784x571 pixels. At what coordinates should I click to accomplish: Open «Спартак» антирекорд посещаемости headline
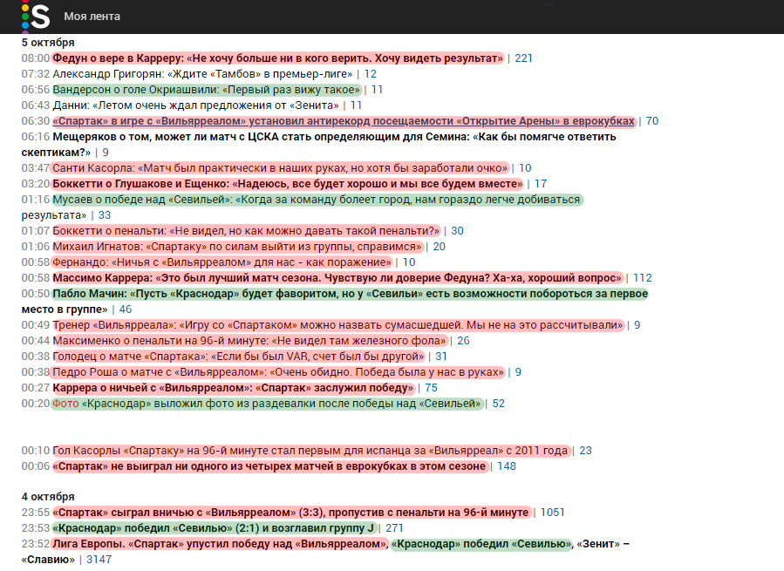pyautogui.click(x=344, y=121)
